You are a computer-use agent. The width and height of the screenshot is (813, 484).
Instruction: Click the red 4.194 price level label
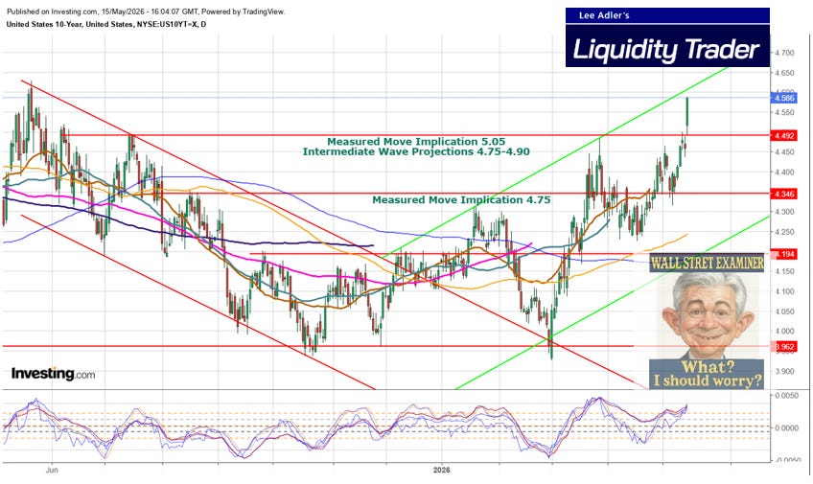(x=784, y=254)
